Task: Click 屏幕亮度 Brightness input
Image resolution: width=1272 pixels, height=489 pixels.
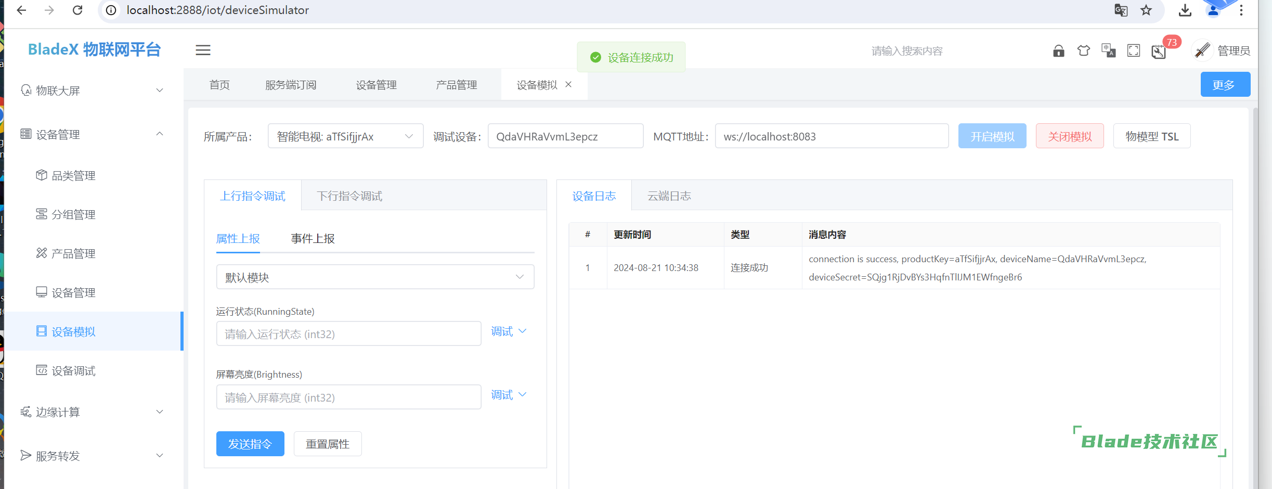Action: pyautogui.click(x=348, y=397)
